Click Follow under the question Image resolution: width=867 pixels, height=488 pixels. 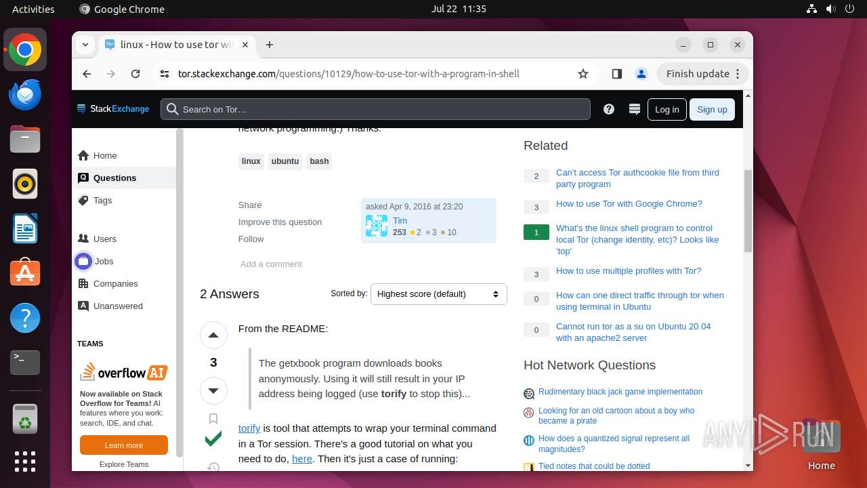(251, 239)
